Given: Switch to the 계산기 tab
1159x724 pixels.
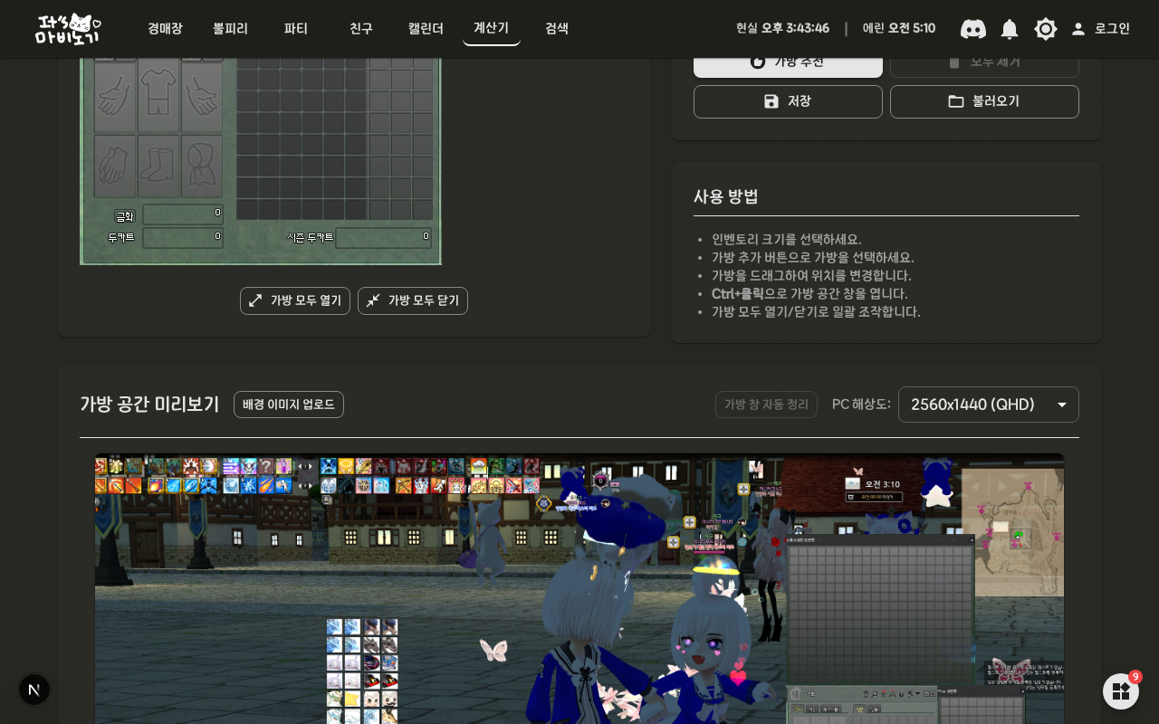Looking at the screenshot, I should (492, 28).
